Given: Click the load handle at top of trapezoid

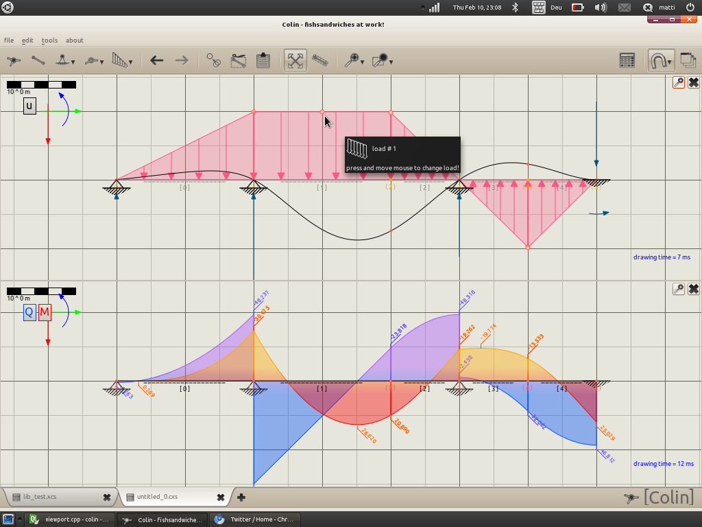Looking at the screenshot, I should pos(322,112).
